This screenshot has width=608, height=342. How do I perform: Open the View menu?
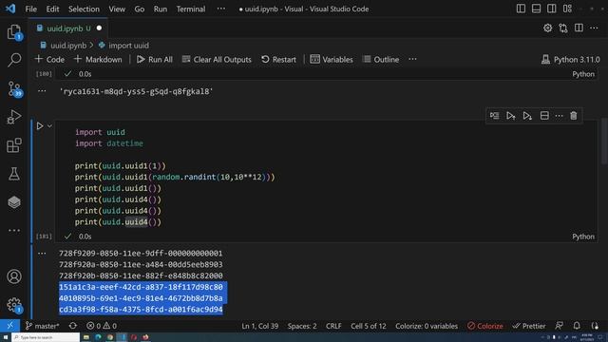117,9
